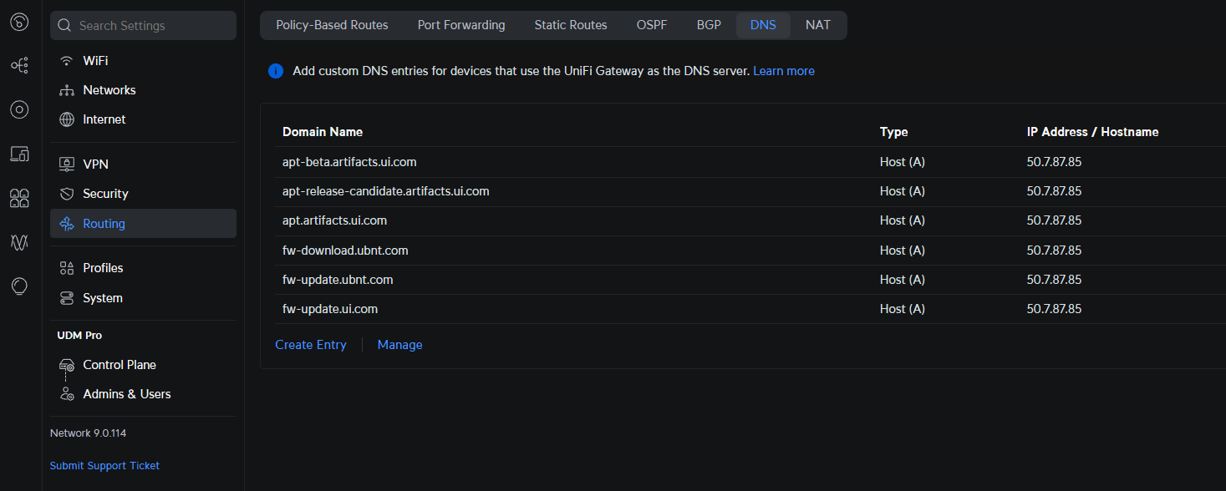Open the Topology view icon in the left rail
The height and width of the screenshot is (491, 1226).
tap(19, 64)
